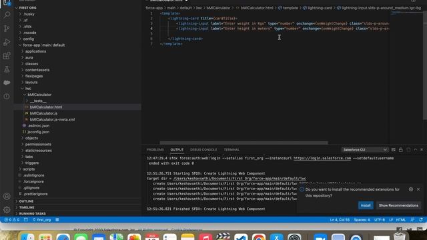Screen dimensions: 427x240
Task: Click the editor vertical scrollbar thumb
Action: click(x=424, y=65)
